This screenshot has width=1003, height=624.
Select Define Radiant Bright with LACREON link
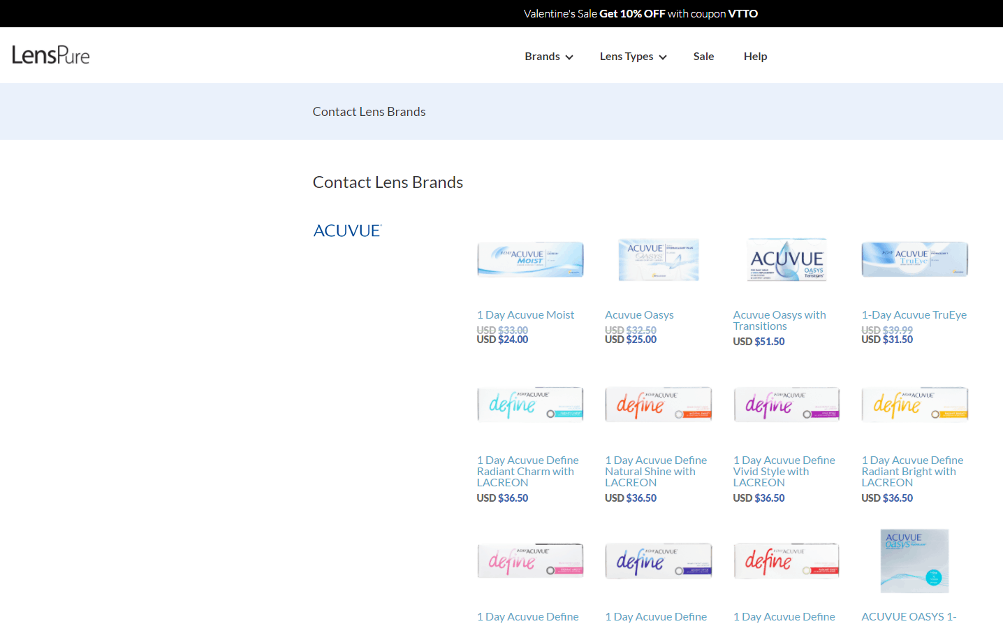tap(912, 472)
